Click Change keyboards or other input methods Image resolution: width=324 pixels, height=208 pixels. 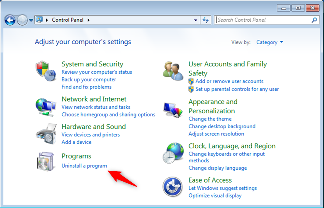coord(226,157)
